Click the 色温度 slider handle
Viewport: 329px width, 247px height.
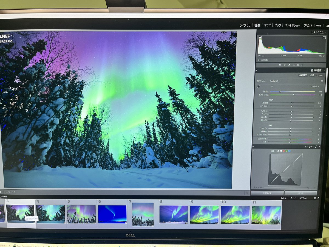(280, 92)
